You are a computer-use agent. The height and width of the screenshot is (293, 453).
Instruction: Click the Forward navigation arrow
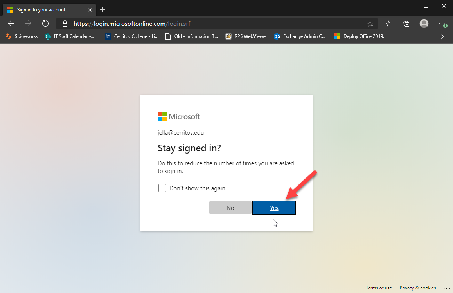tap(28, 24)
